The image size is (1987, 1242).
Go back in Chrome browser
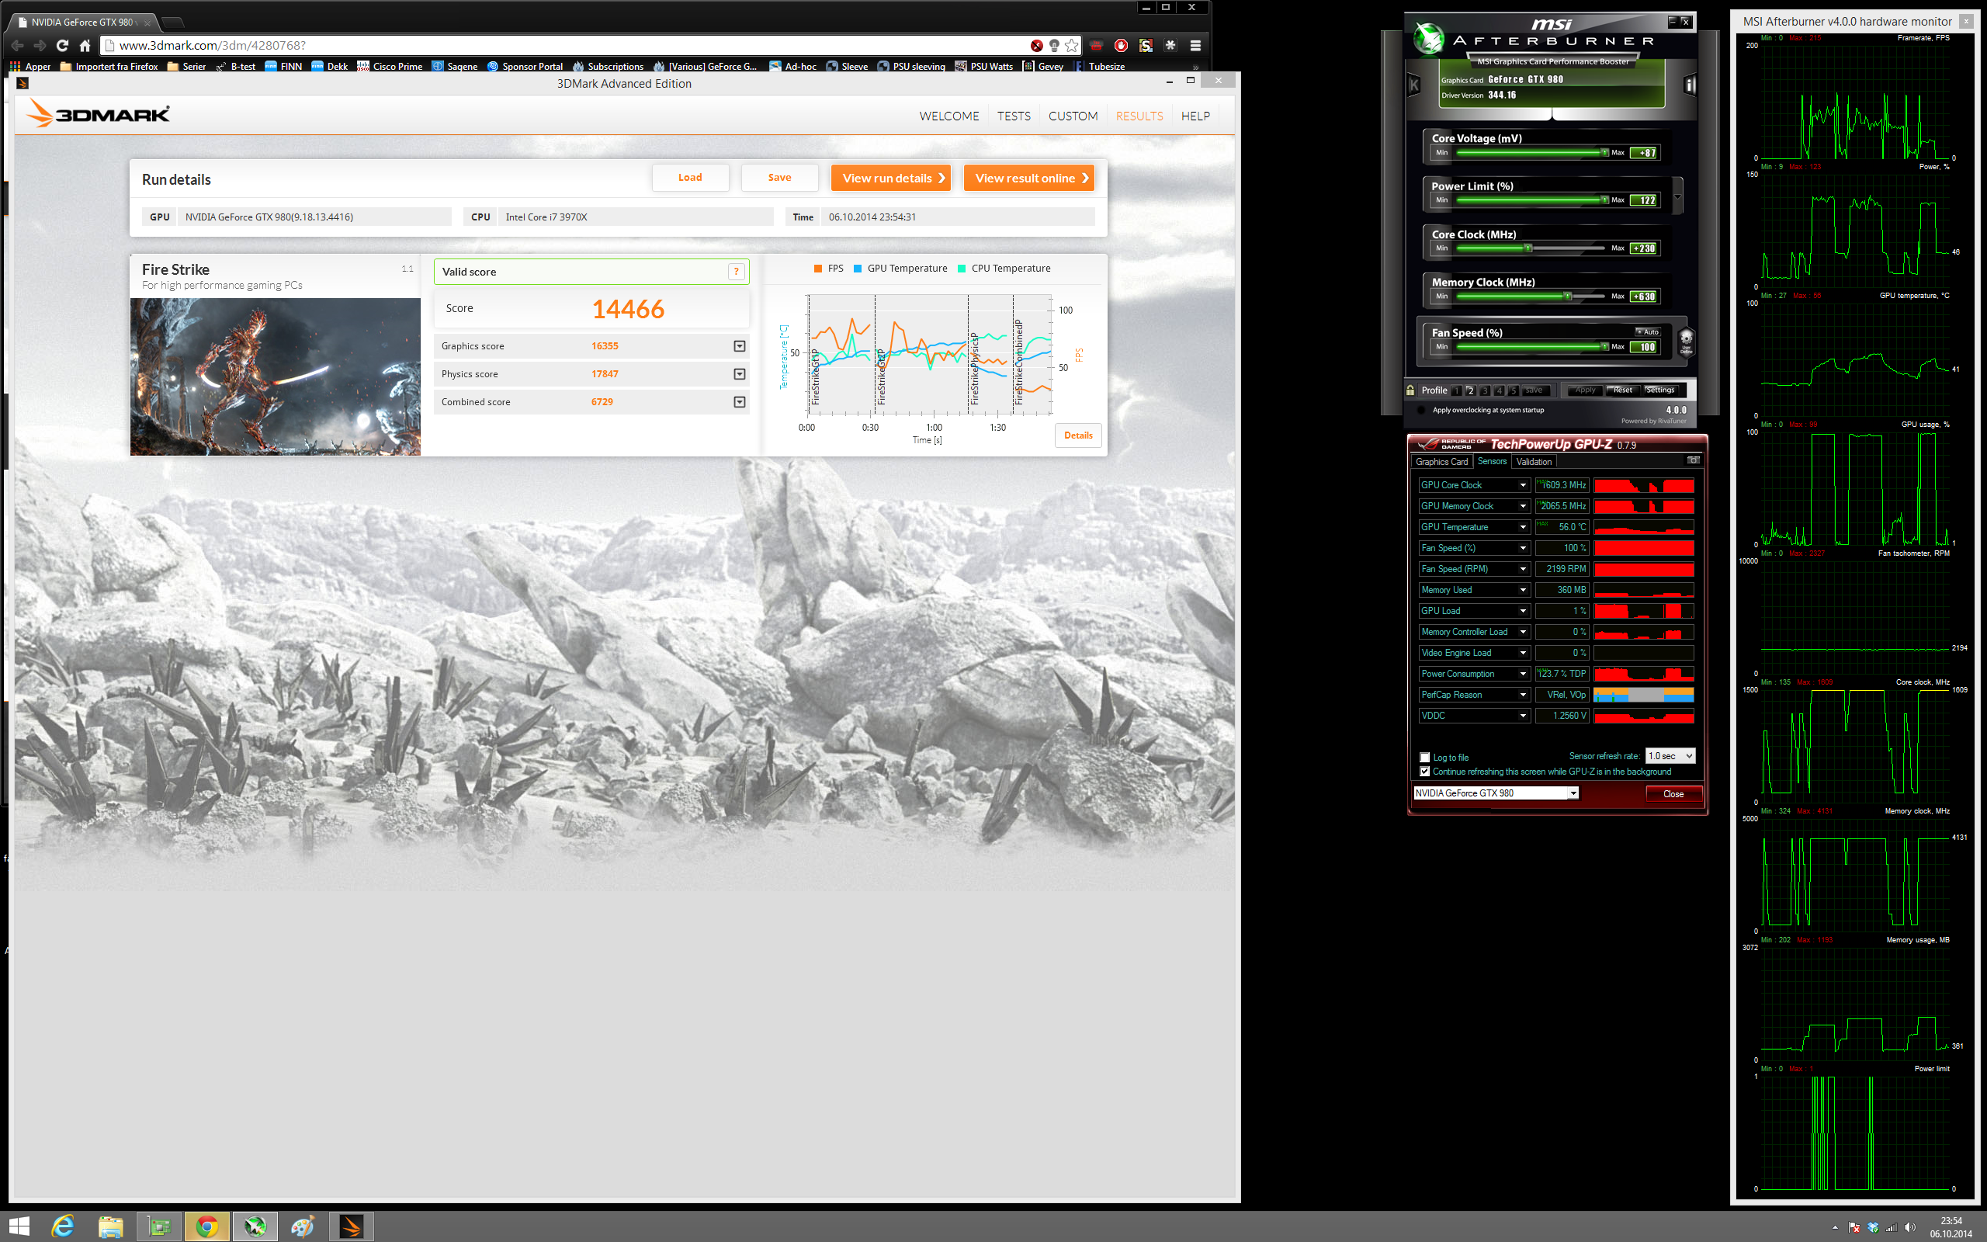17,45
